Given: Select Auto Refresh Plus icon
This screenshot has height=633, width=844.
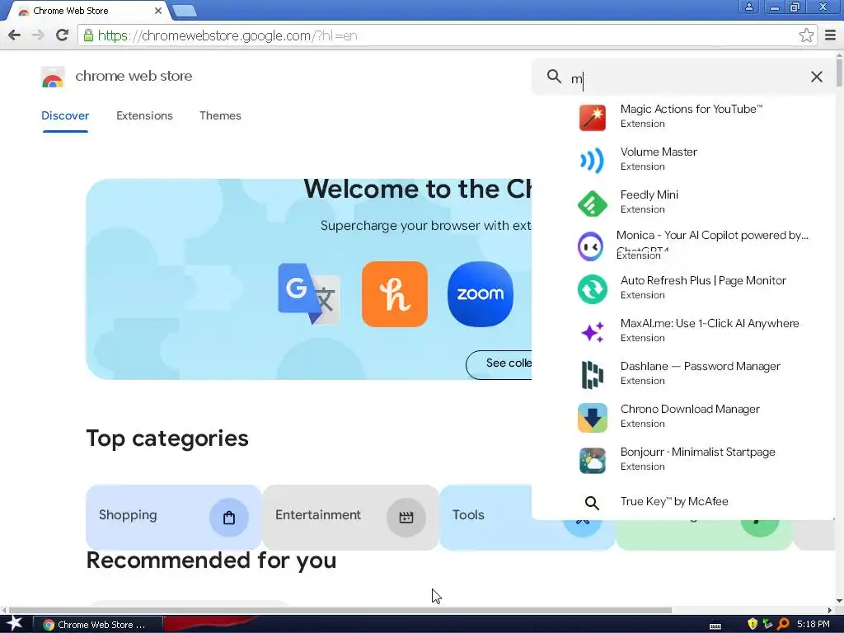Looking at the screenshot, I should tap(592, 288).
